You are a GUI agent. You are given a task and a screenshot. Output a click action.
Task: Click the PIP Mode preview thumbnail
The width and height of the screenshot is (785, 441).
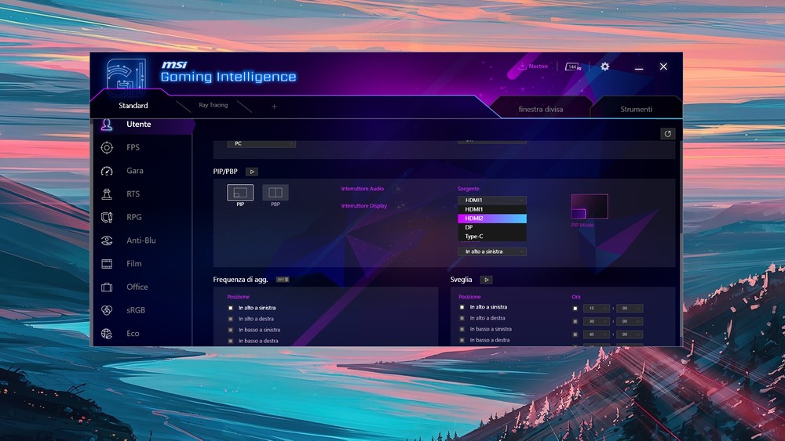tap(590, 206)
